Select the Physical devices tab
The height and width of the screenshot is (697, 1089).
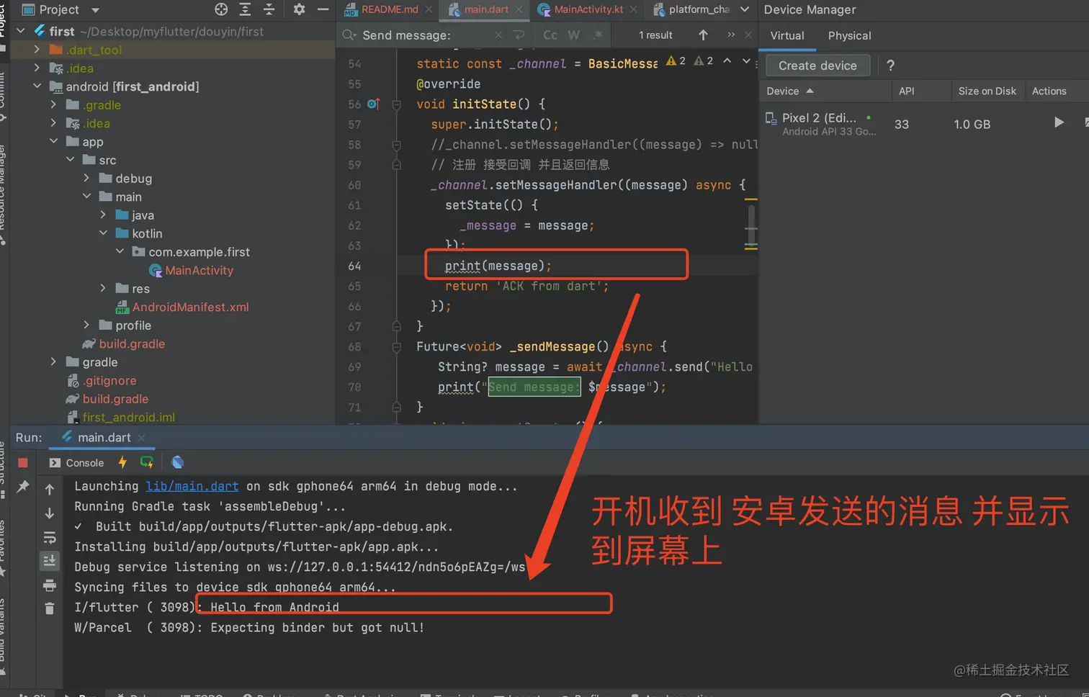(849, 35)
